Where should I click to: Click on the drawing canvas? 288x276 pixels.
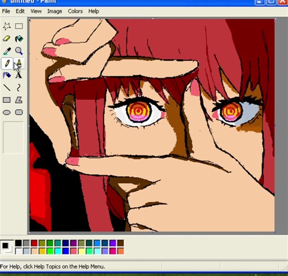(x=152, y=125)
